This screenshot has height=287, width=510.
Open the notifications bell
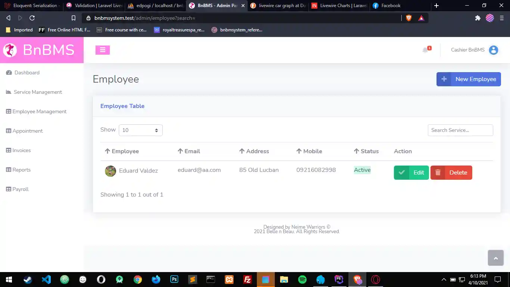426,50
